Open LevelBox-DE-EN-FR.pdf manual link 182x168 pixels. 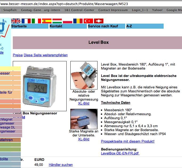[120, 153]
